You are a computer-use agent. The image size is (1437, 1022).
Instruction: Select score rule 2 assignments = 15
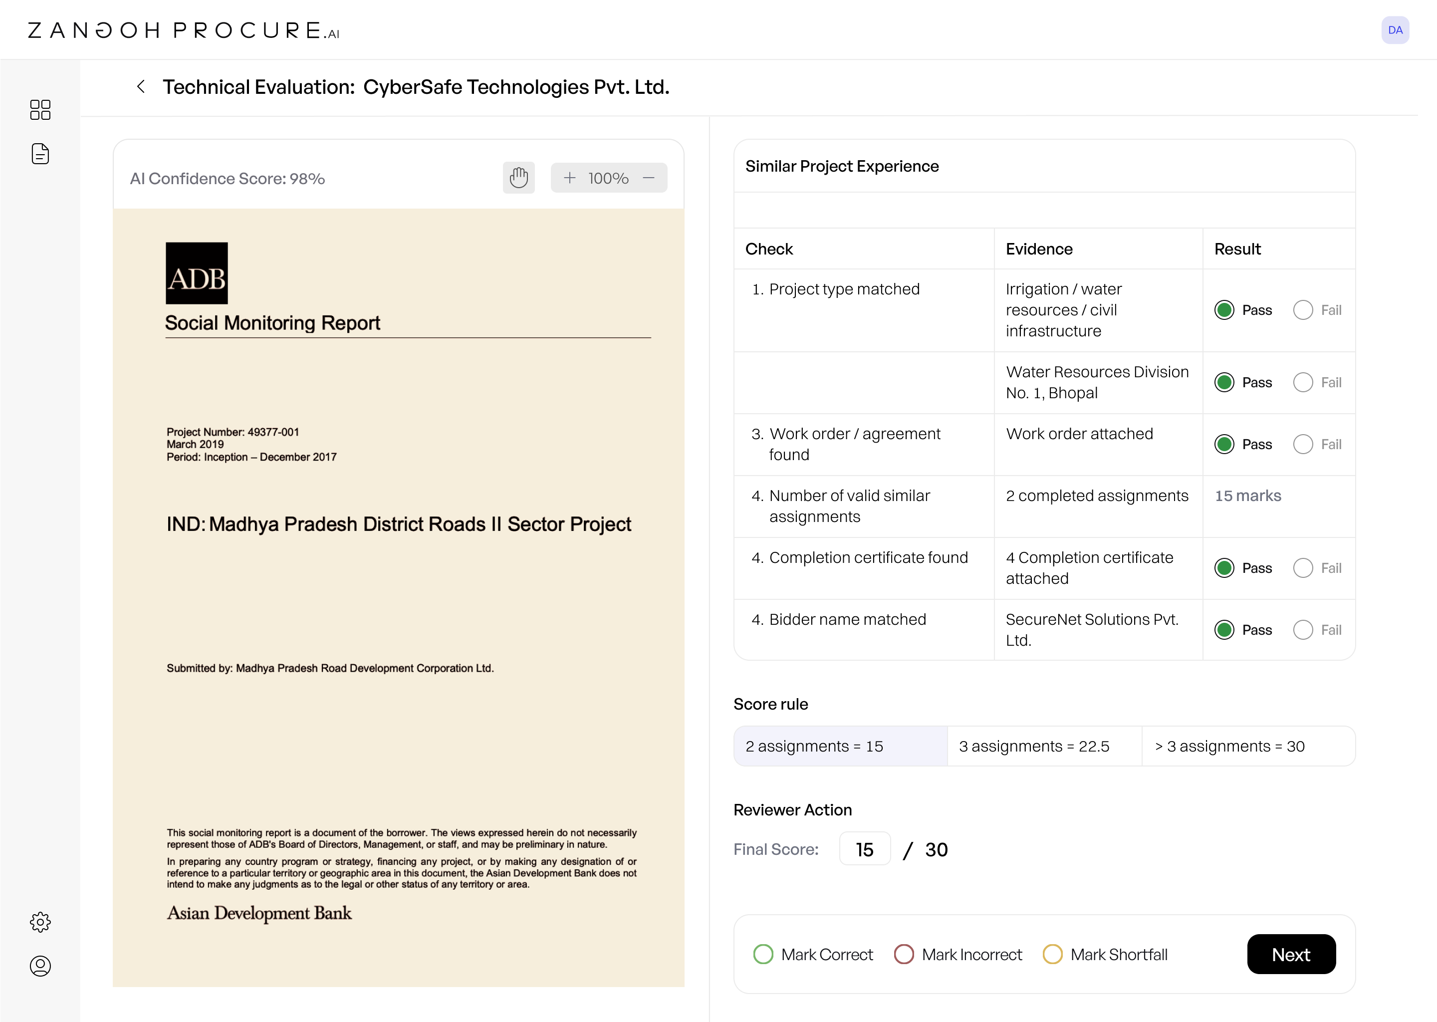coord(841,747)
